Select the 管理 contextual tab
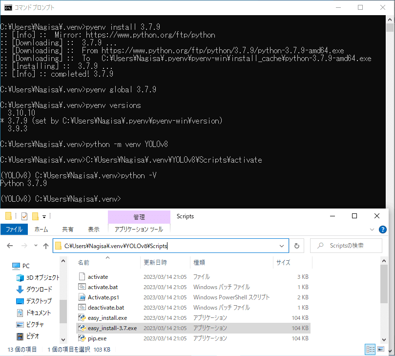The width and height of the screenshot is (395, 356). [139, 217]
